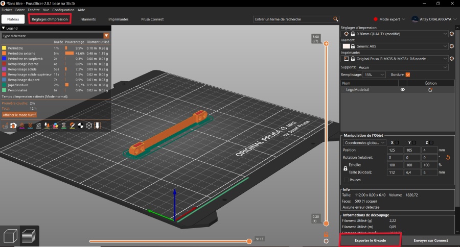Click Afficher le mode furtif button
Image resolution: width=460 pixels, height=247 pixels.
coord(19,115)
